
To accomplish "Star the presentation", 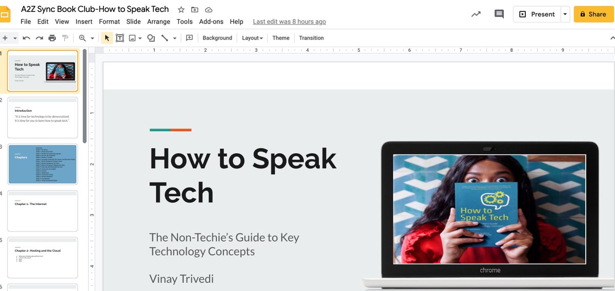I will (x=181, y=10).
